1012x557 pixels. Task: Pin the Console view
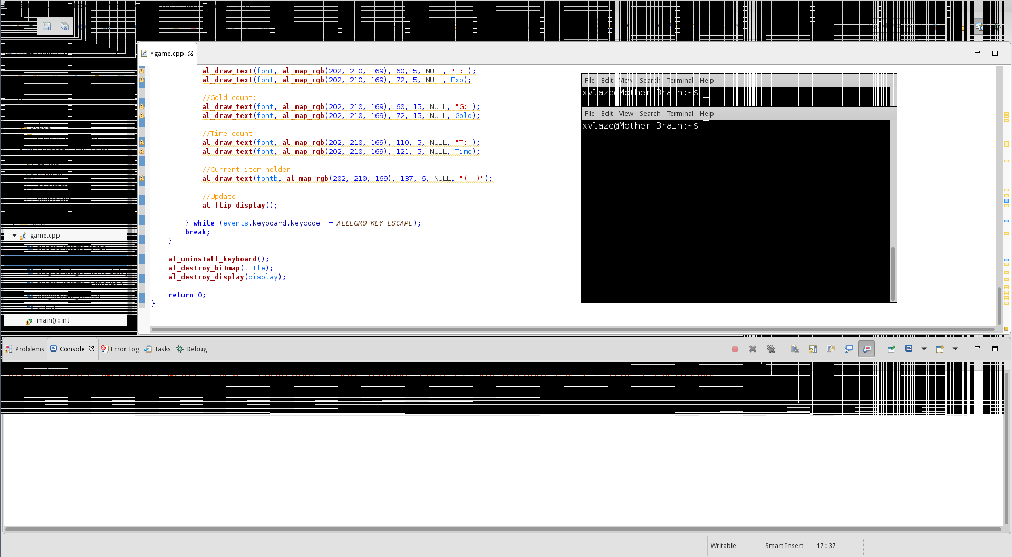pyautogui.click(x=891, y=349)
